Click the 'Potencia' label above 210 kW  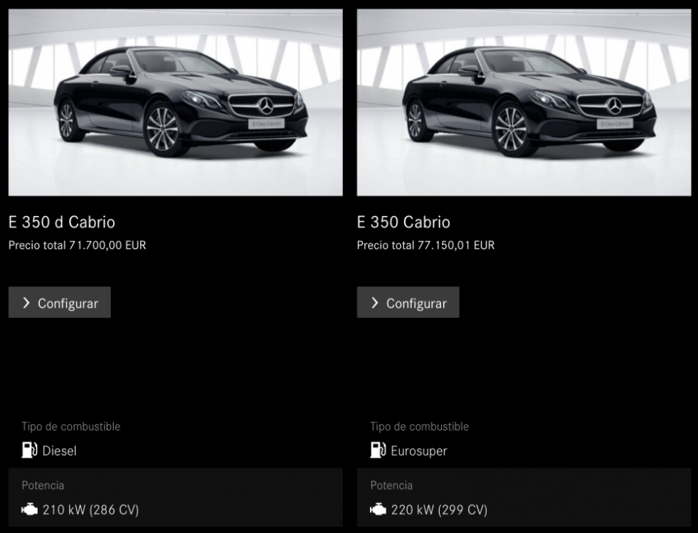coord(43,485)
